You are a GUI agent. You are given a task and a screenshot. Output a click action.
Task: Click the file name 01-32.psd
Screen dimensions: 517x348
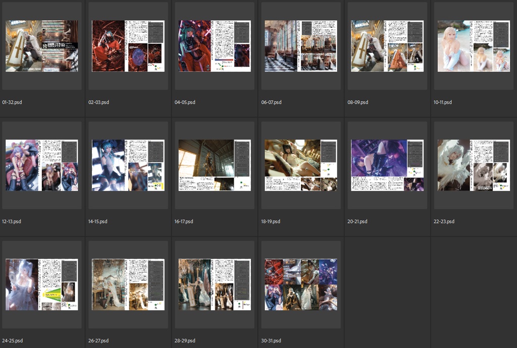(12, 102)
